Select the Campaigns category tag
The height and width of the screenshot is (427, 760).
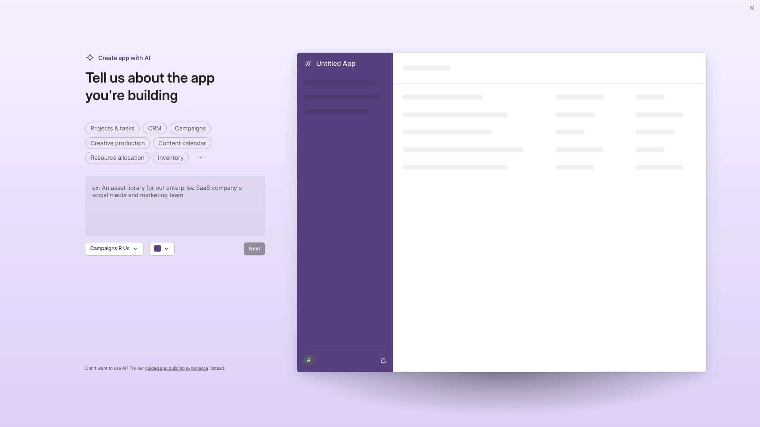(190, 128)
